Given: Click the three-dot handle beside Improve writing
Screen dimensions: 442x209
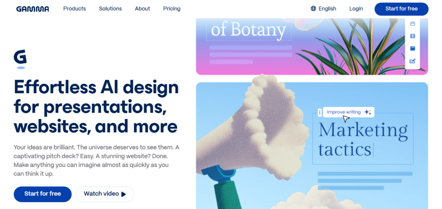Looking at the screenshot, I should 320,112.
